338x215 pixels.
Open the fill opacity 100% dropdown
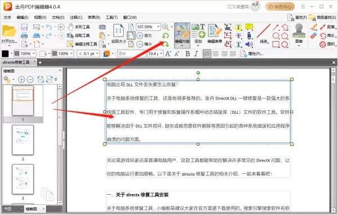click(x=34, y=53)
